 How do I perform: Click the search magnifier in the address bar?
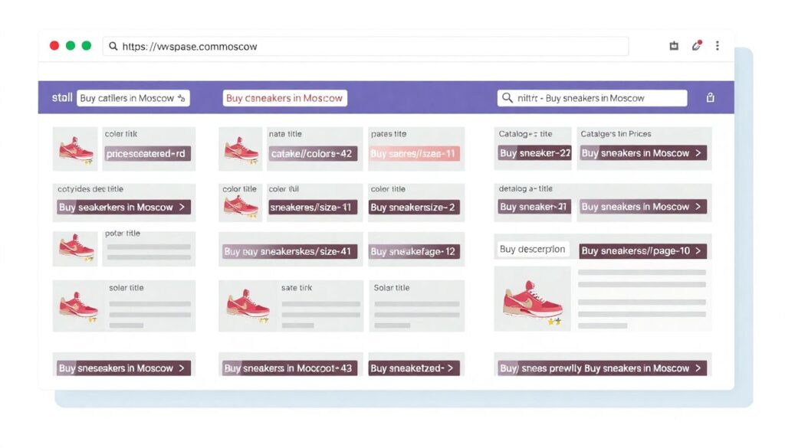coord(113,47)
